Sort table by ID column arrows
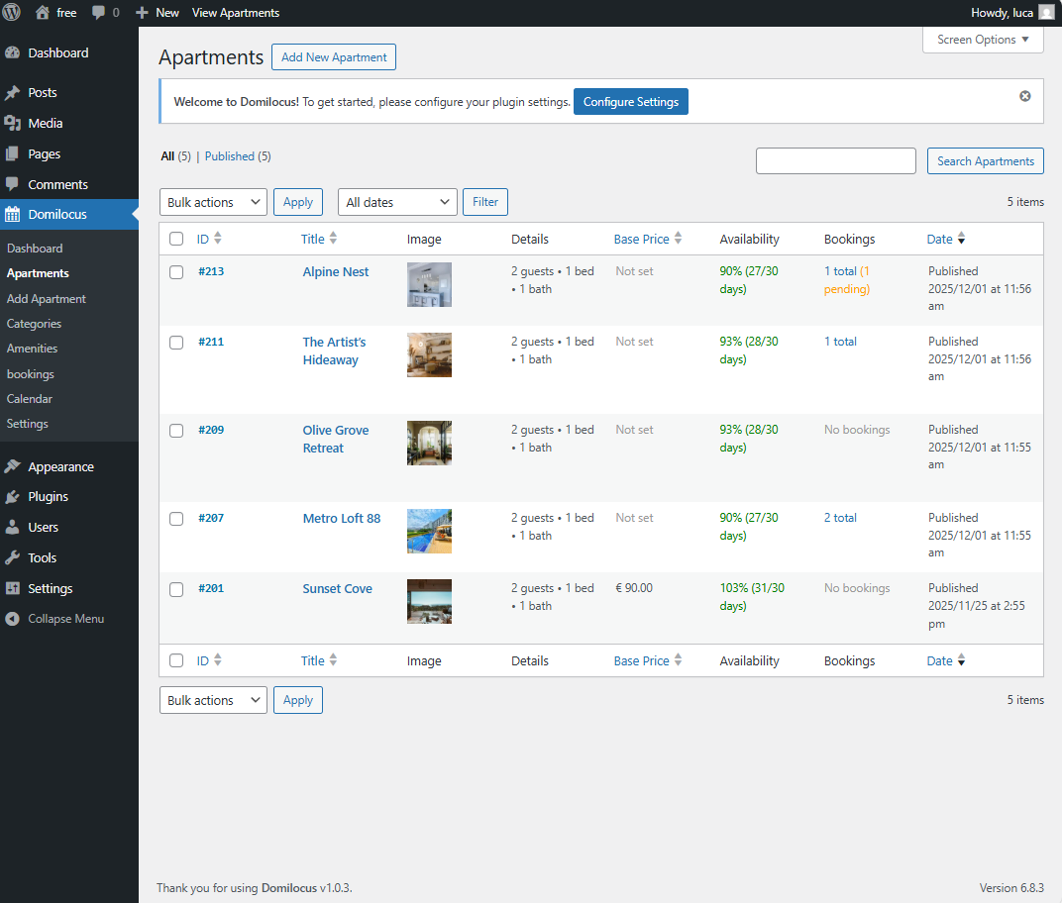The image size is (1062, 903). click(218, 239)
